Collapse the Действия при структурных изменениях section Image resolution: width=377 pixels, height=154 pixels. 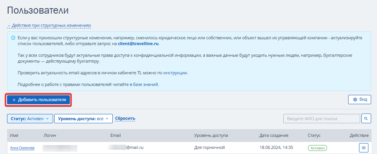tap(49, 25)
